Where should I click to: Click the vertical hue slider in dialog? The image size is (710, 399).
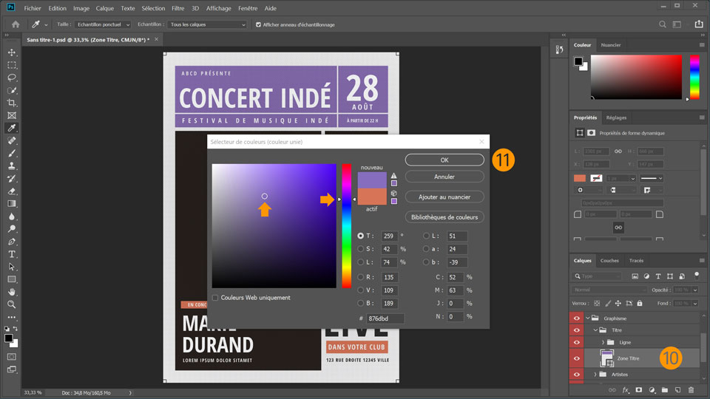pos(346,226)
